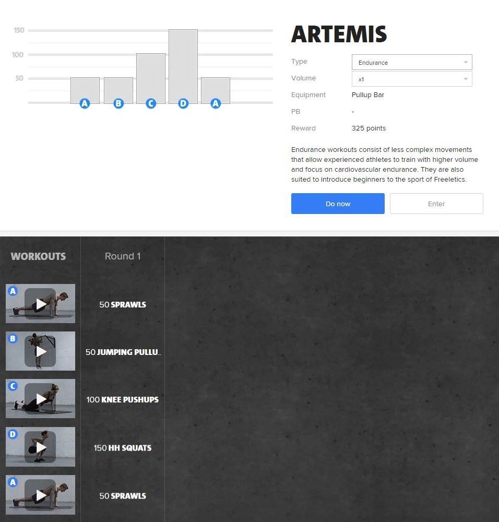Image resolution: width=499 pixels, height=522 pixels.
Task: Play the Jumping Pullups video thumbnail
Action: (40, 351)
